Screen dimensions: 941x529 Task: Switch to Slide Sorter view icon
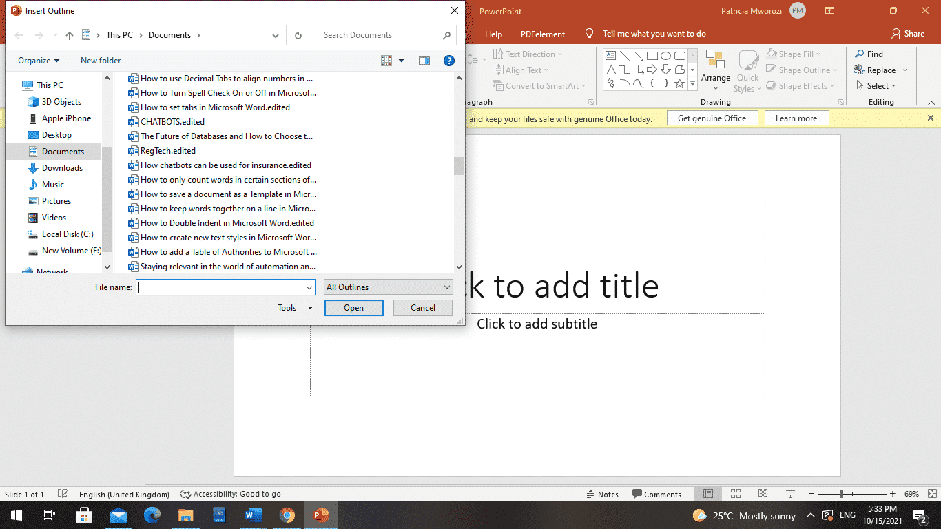click(736, 494)
